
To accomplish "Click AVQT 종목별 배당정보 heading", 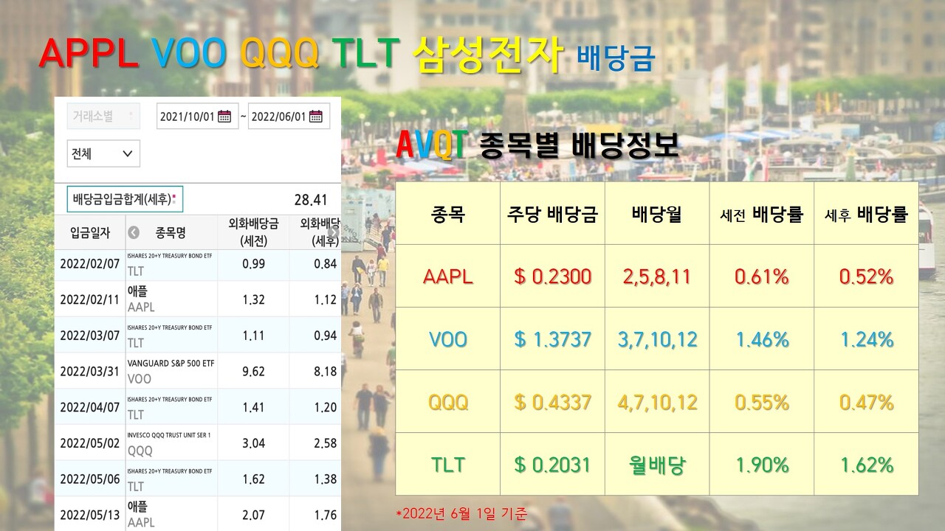I will (x=537, y=145).
